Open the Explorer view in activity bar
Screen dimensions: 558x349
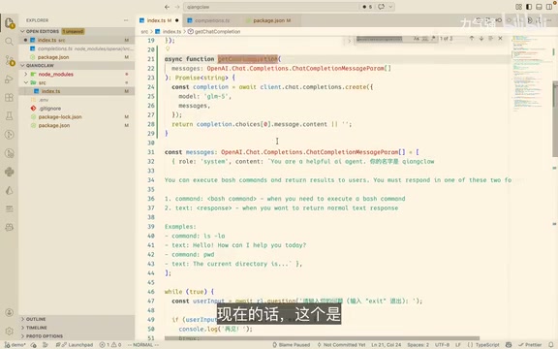click(10, 23)
